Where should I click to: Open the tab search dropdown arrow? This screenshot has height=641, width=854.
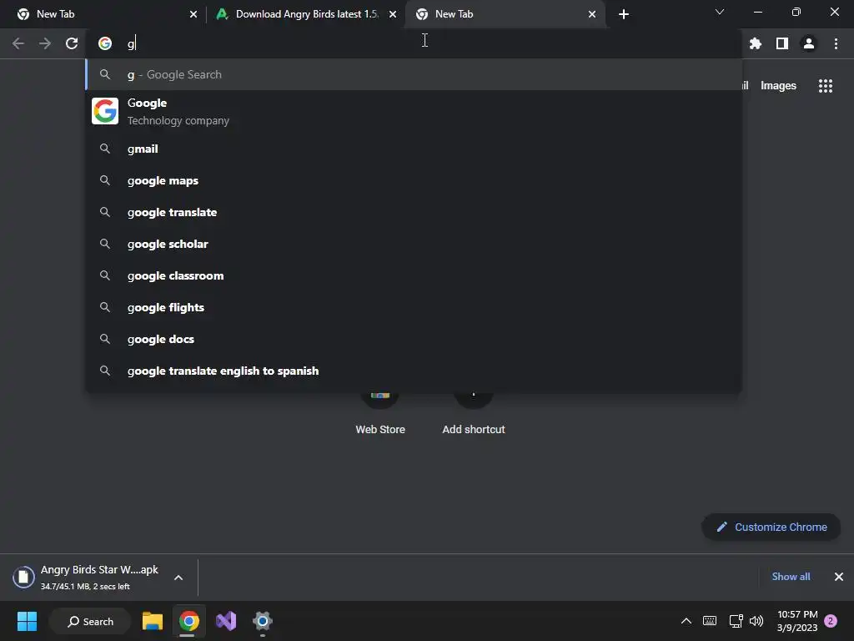pyautogui.click(x=720, y=12)
